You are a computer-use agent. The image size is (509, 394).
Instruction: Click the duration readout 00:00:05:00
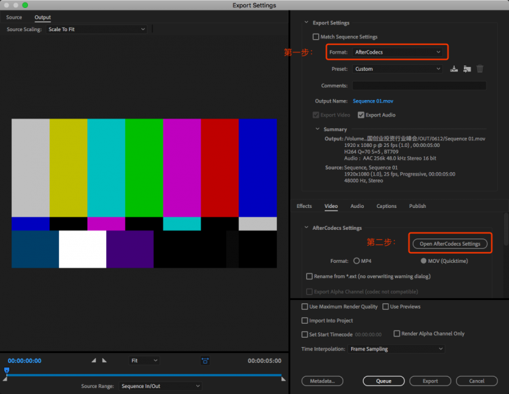[264, 361]
